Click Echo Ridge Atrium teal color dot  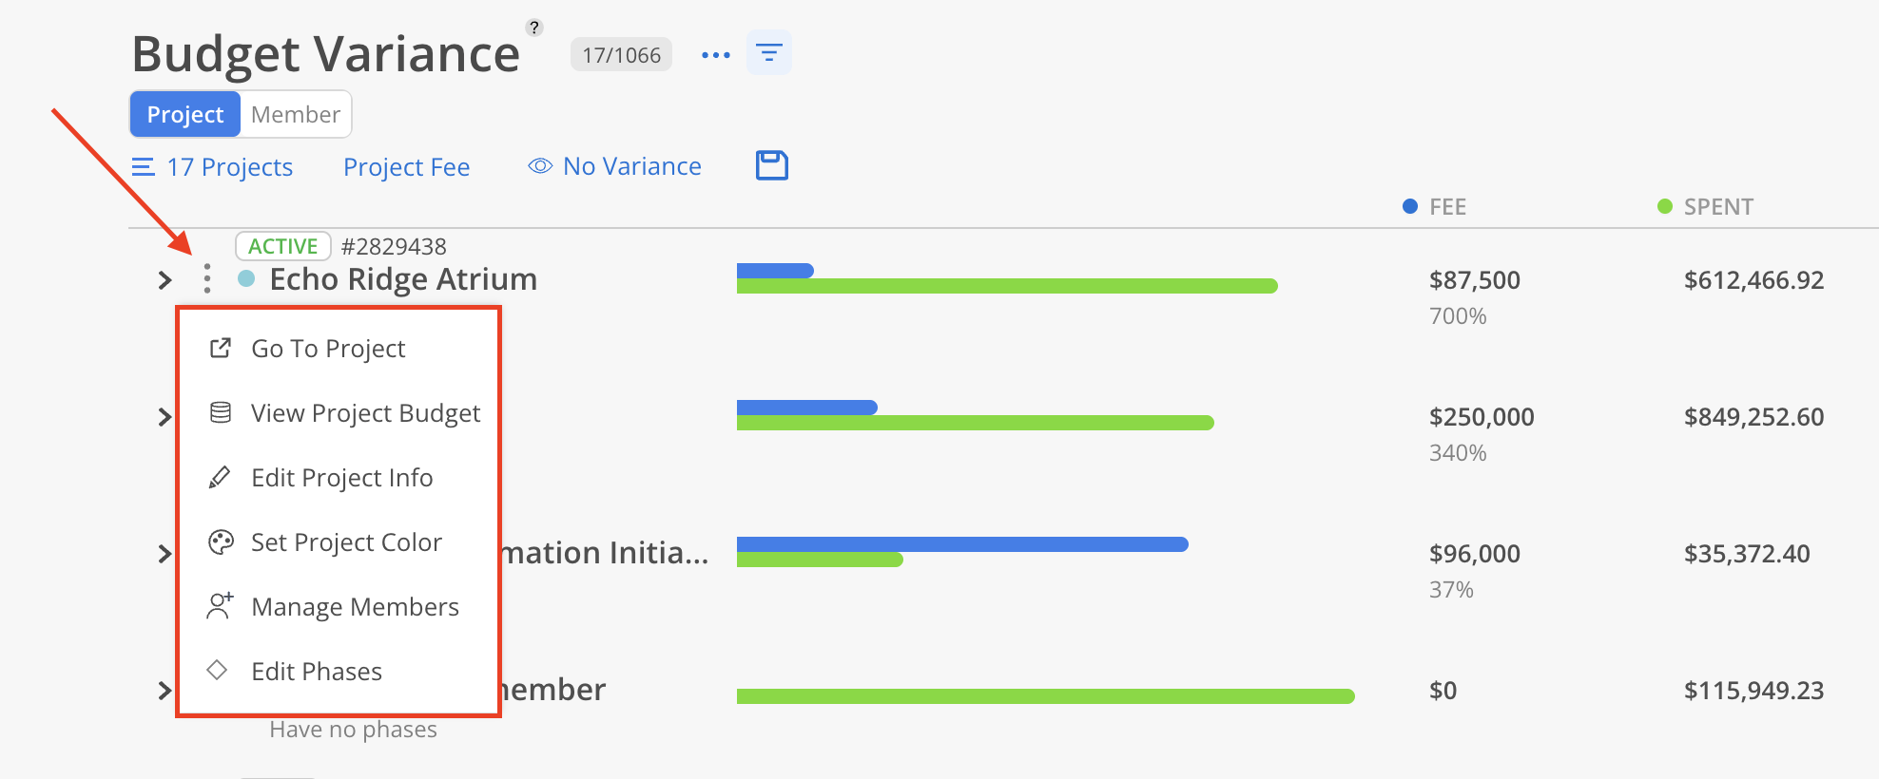[x=246, y=278]
